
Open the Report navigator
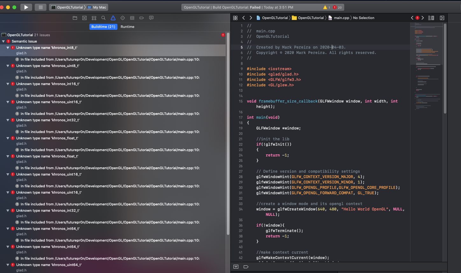[x=151, y=18]
